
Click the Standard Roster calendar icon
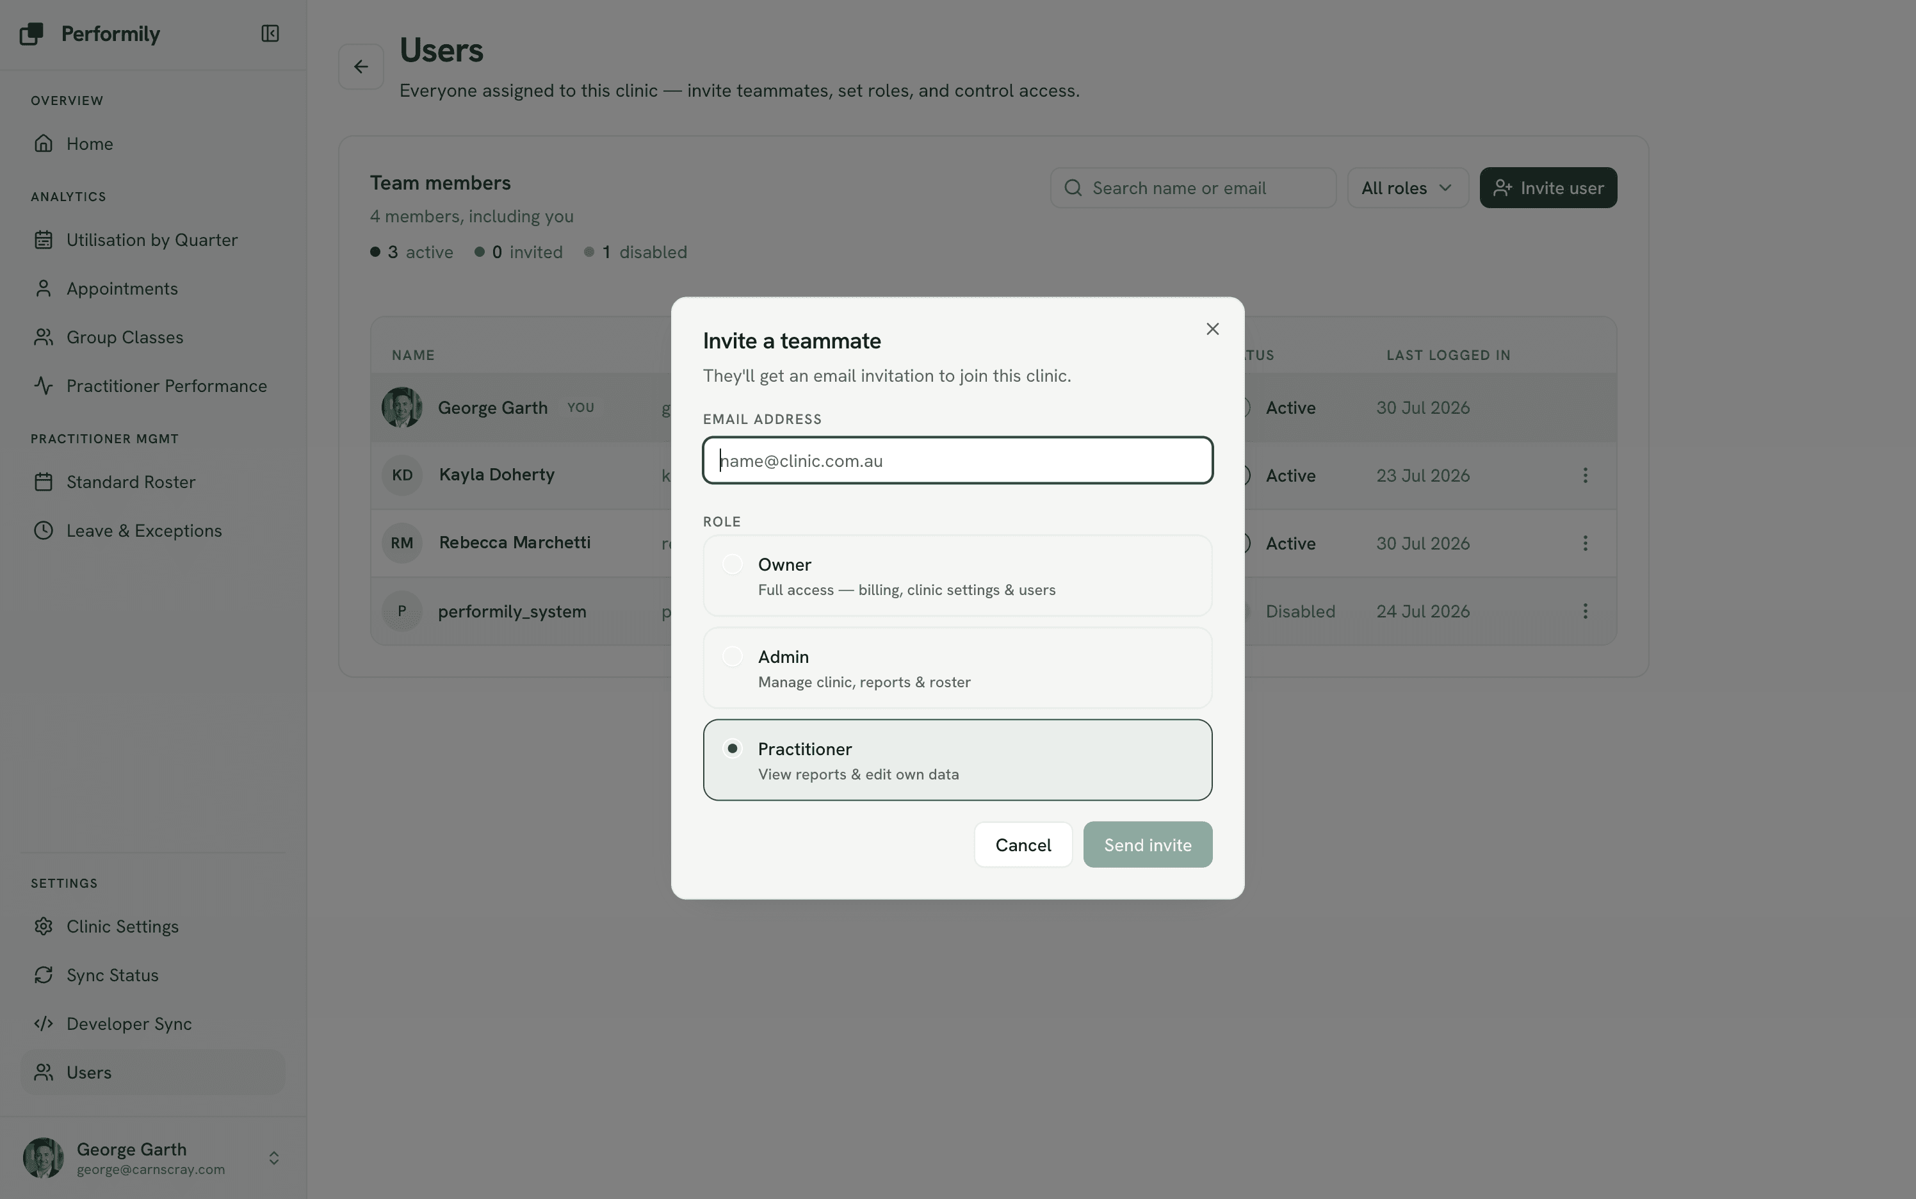pyautogui.click(x=44, y=482)
